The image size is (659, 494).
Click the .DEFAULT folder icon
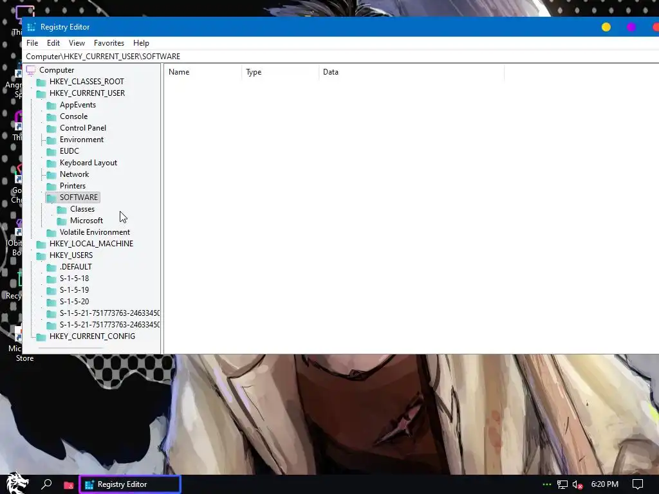(x=51, y=267)
